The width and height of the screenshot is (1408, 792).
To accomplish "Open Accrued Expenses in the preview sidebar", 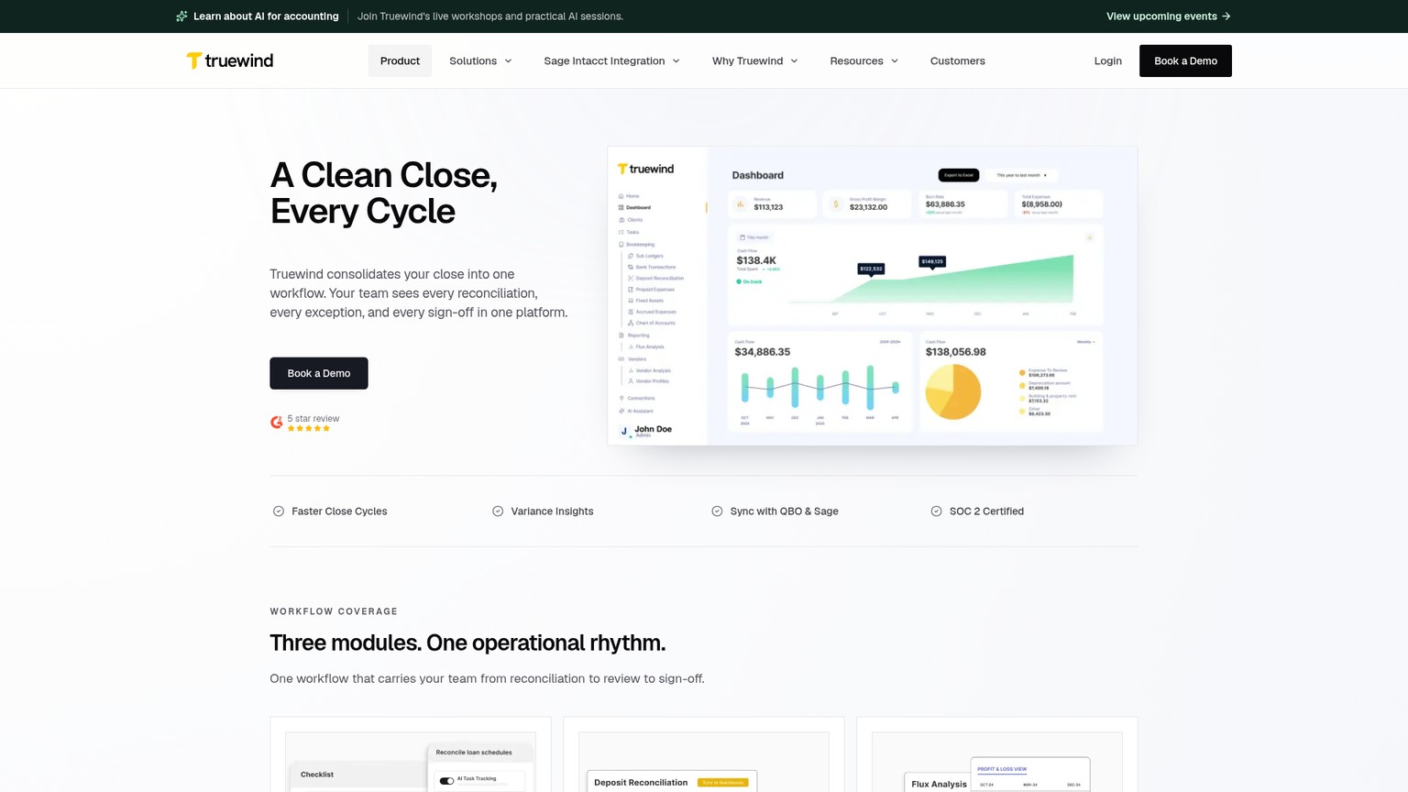I will 653,312.
